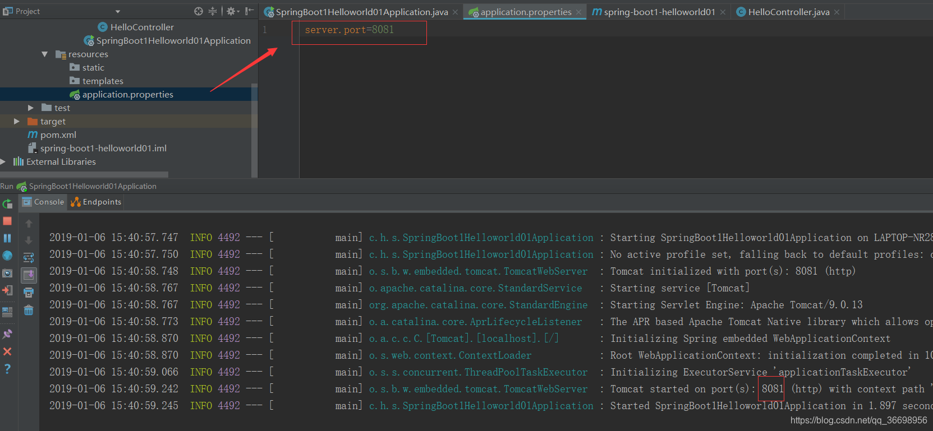This screenshot has height=431, width=933.
Task: Click 'No active profile set' log line
Action: point(771,254)
